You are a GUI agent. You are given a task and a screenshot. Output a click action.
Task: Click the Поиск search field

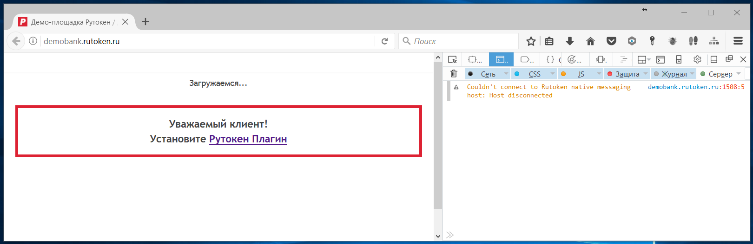coord(462,41)
